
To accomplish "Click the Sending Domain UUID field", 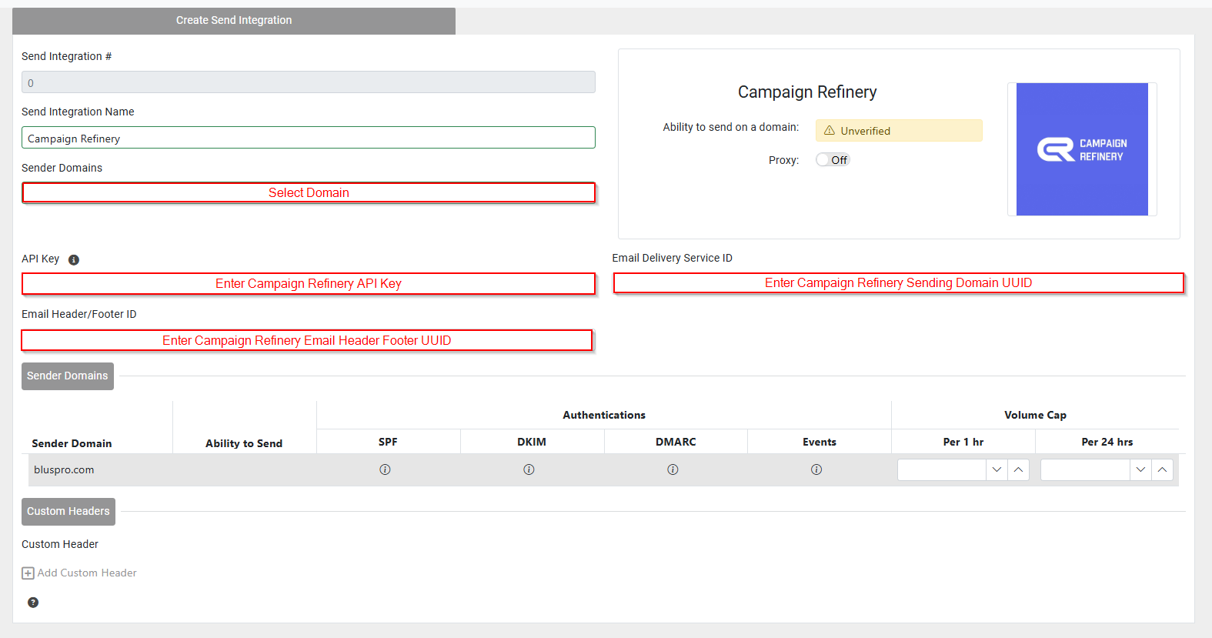I will [x=899, y=283].
